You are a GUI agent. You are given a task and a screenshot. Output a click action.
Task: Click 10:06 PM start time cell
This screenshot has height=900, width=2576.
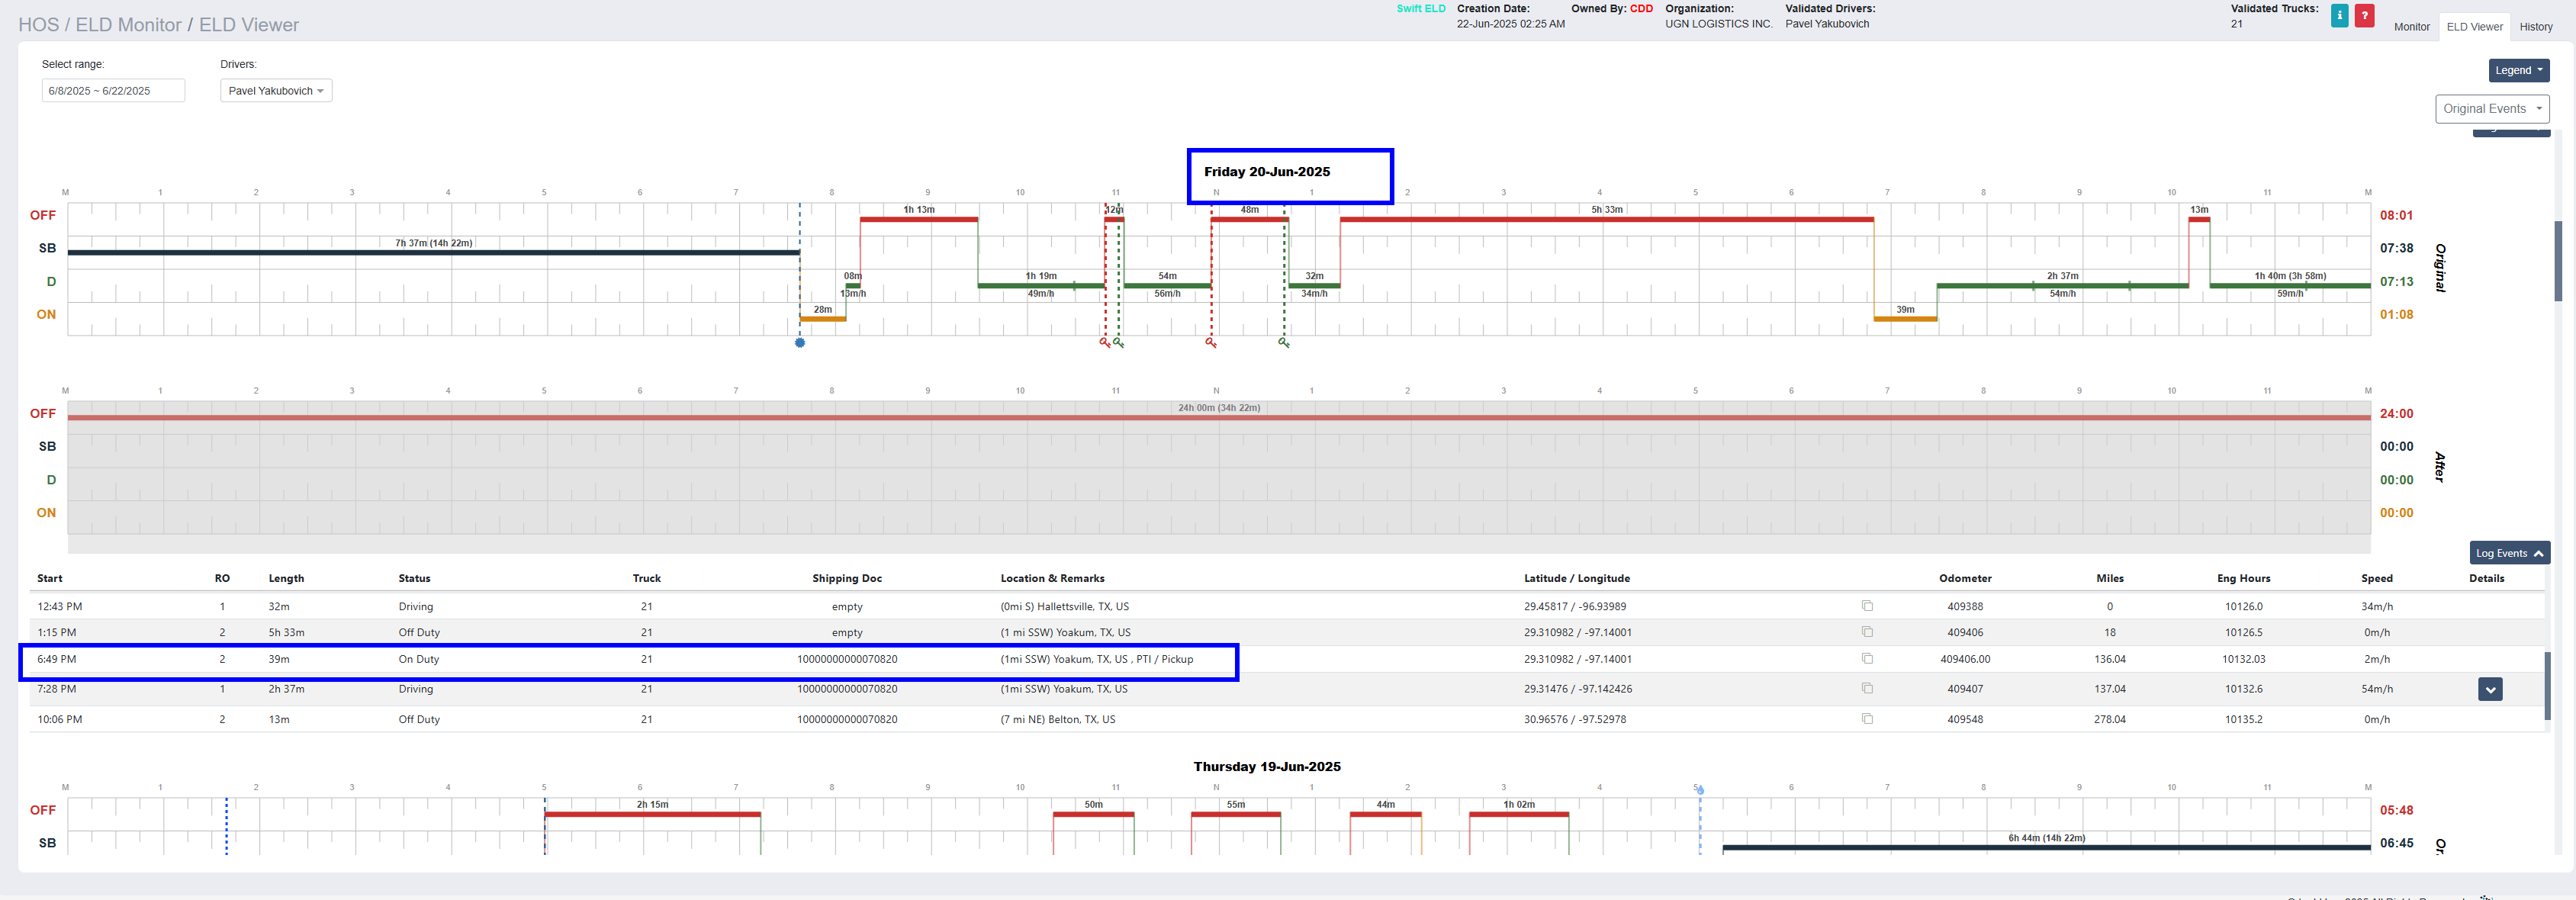pyautogui.click(x=60, y=720)
